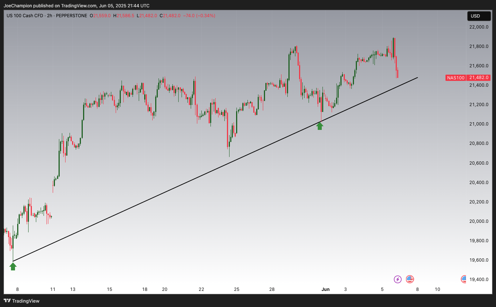496x307 pixels.
Task: Click the 21,200.0 price axis label
Action: coord(479,105)
